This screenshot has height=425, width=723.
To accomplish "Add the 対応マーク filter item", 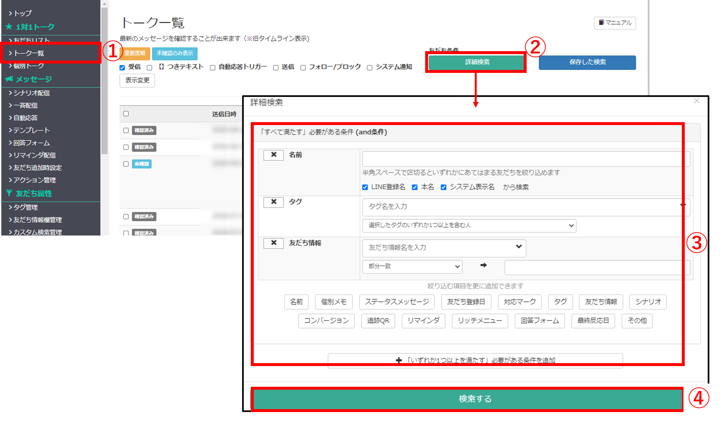I will coord(520,302).
